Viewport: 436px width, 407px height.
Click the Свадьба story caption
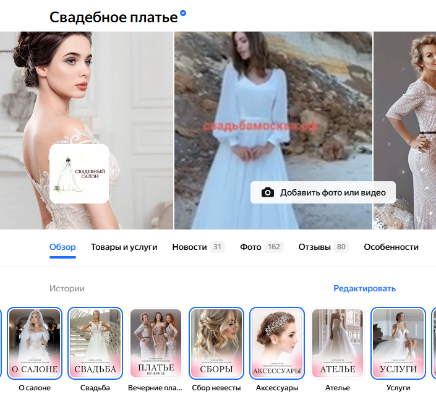coord(95,388)
